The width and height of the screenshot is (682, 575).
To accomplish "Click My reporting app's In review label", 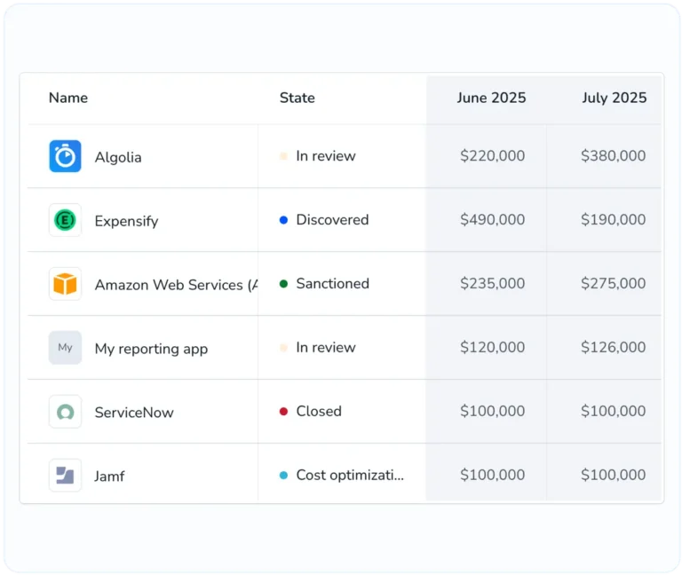I will pyautogui.click(x=326, y=347).
